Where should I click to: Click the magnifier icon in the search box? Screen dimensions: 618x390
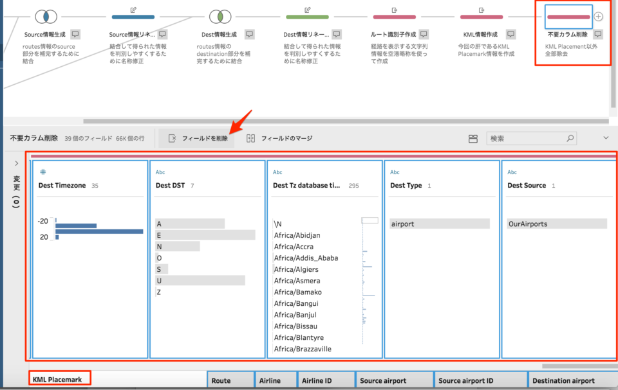tap(570, 137)
